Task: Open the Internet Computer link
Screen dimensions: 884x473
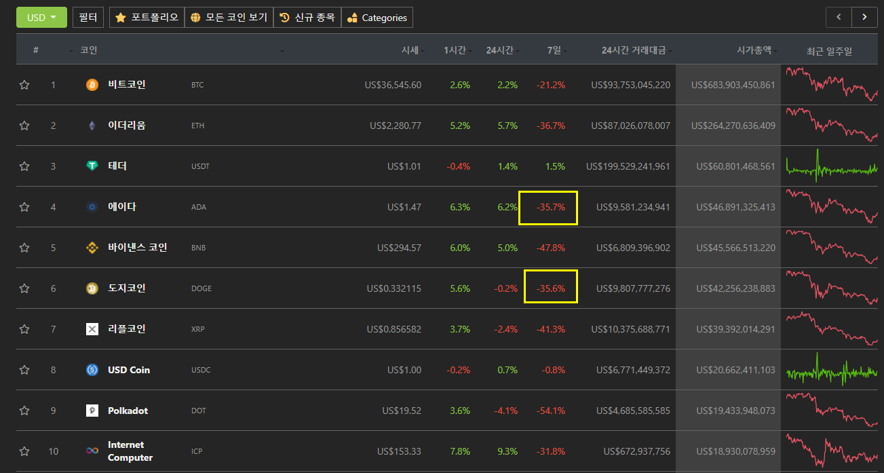Action: [130, 451]
